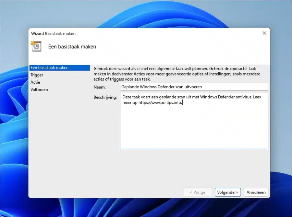Click the 'Wizard Basistaak maken' window title
292x217 pixels.
53,34
